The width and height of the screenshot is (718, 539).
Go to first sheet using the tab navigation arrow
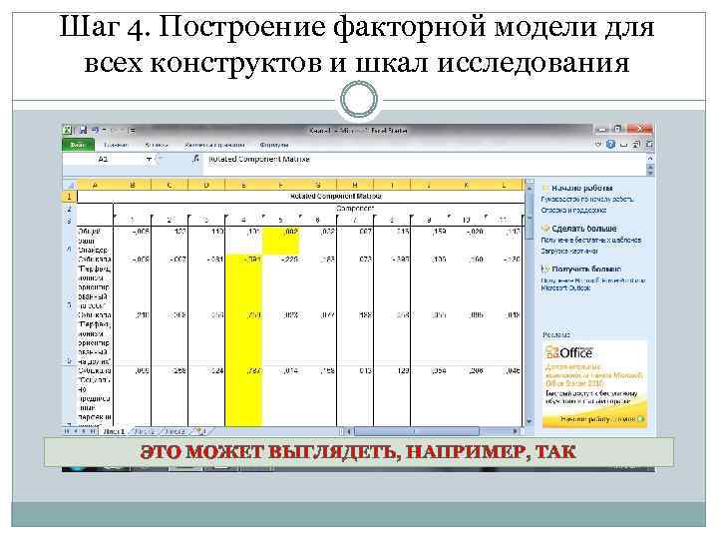67,431
